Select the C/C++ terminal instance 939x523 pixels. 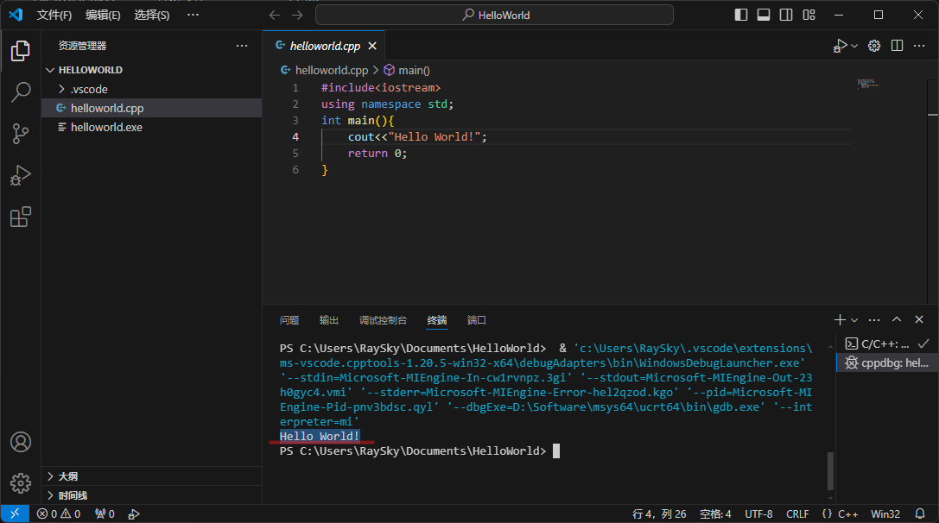click(886, 343)
